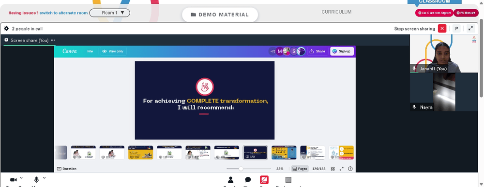Select slide thumbnail 121
Viewport: 484px width, 187px height.
tap(284, 153)
